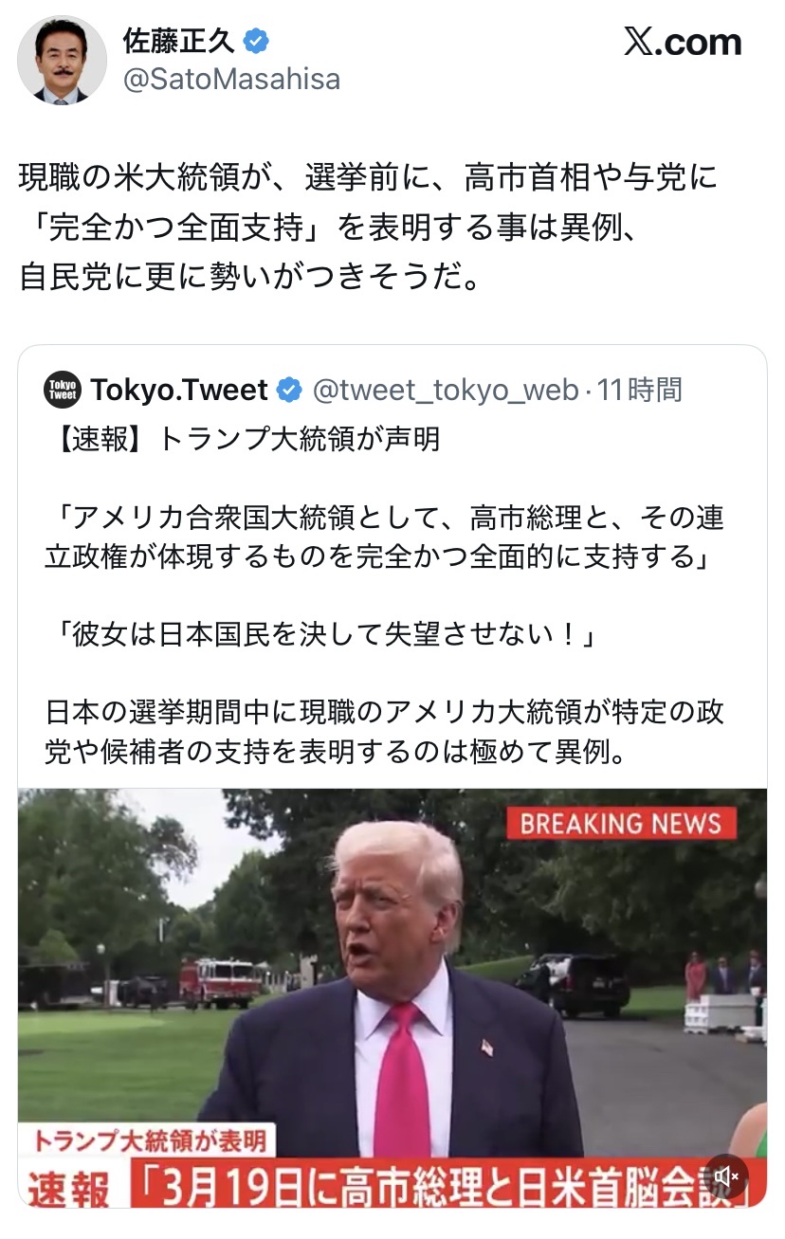This screenshot has height=1239, width=785.
Task: Open 佐藤正久's profile avatar photo
Action: 62,61
